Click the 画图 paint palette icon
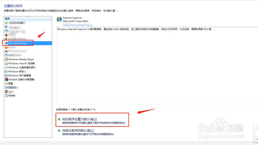 coord(6,84)
